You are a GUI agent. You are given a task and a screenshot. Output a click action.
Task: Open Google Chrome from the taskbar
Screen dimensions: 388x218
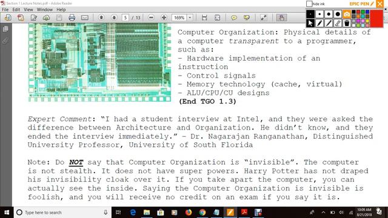(202, 213)
